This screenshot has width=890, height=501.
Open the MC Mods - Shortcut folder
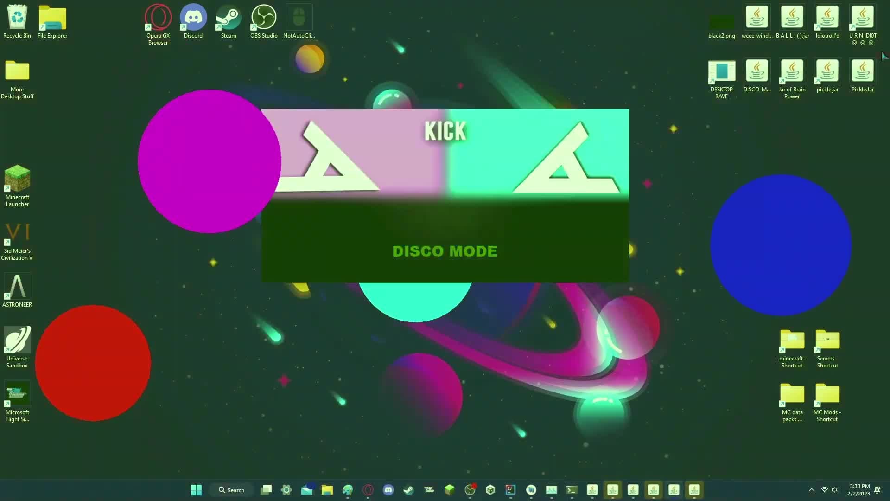827,402
